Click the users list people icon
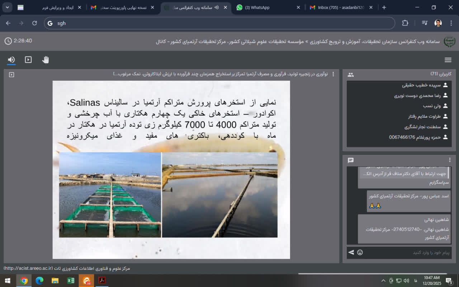Viewport: 459px width, 287px height. point(351,75)
